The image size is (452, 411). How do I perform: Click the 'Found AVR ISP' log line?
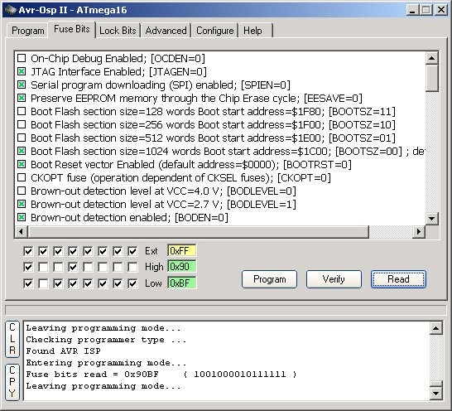[x=63, y=351]
